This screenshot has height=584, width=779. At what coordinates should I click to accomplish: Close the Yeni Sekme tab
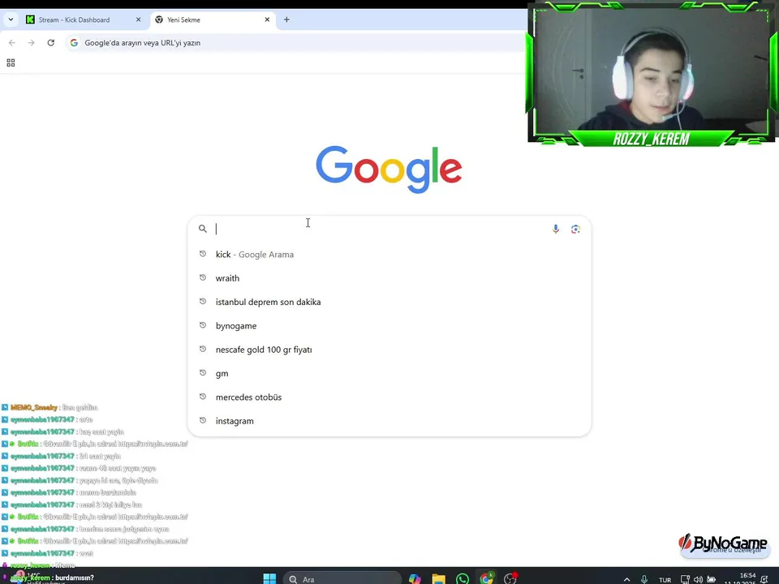click(x=267, y=19)
